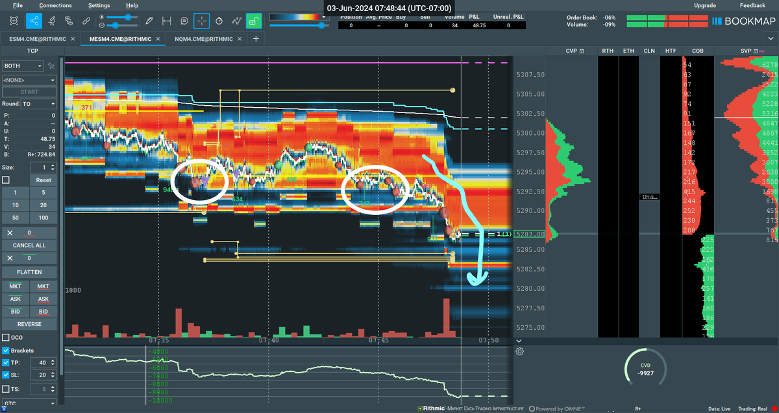Click the X cancel buy orders button
This screenshot has width=779, height=413.
[x=9, y=232]
